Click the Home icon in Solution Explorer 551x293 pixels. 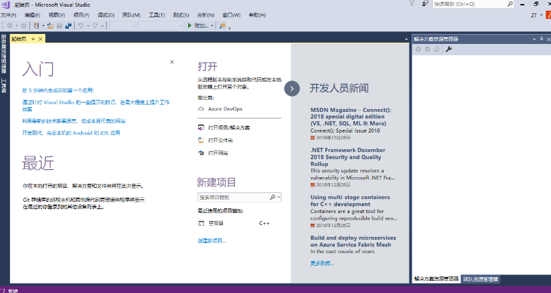(436, 49)
